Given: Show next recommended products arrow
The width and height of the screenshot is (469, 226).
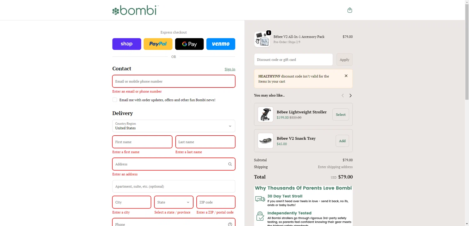Looking at the screenshot, I should coord(350,95).
